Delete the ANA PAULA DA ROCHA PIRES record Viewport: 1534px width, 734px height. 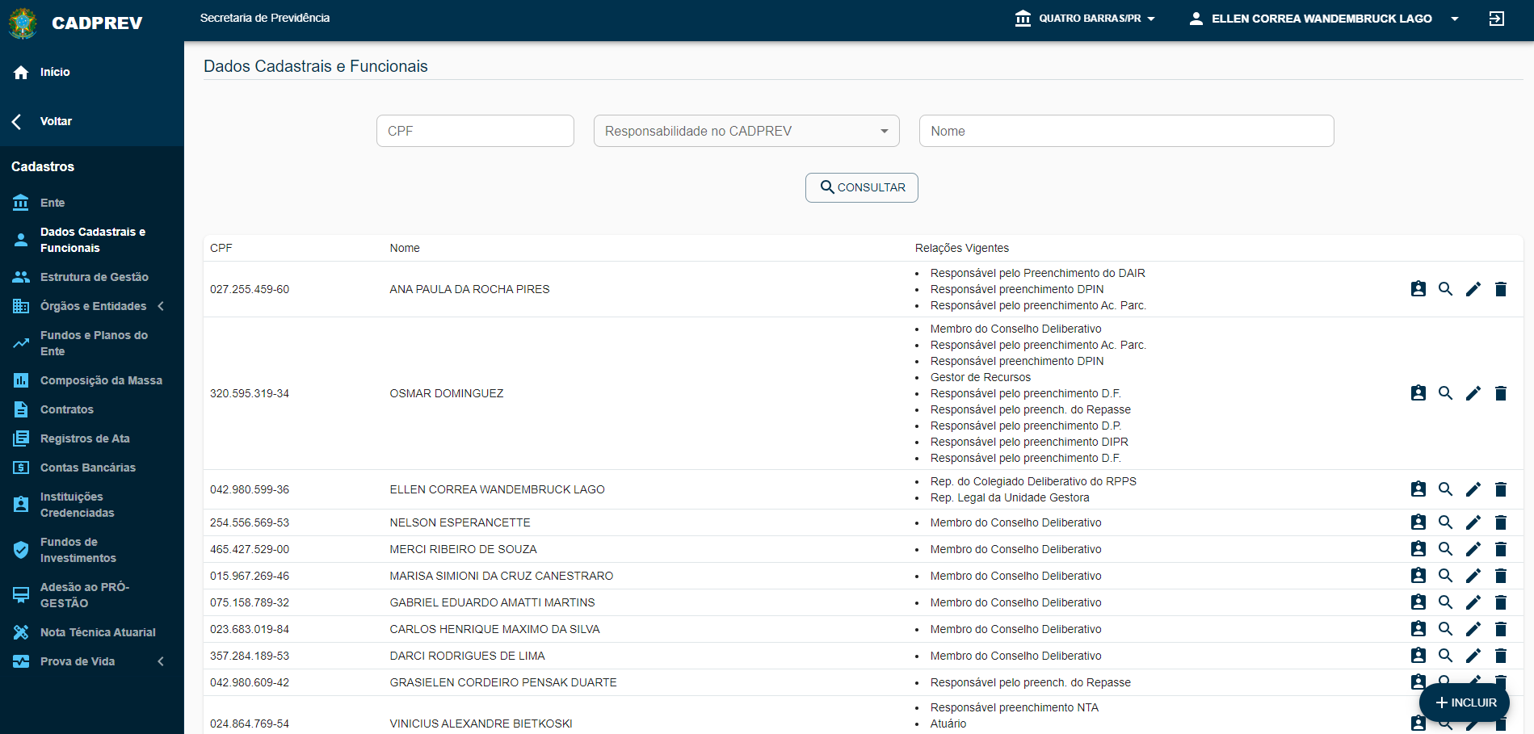[1500, 289]
